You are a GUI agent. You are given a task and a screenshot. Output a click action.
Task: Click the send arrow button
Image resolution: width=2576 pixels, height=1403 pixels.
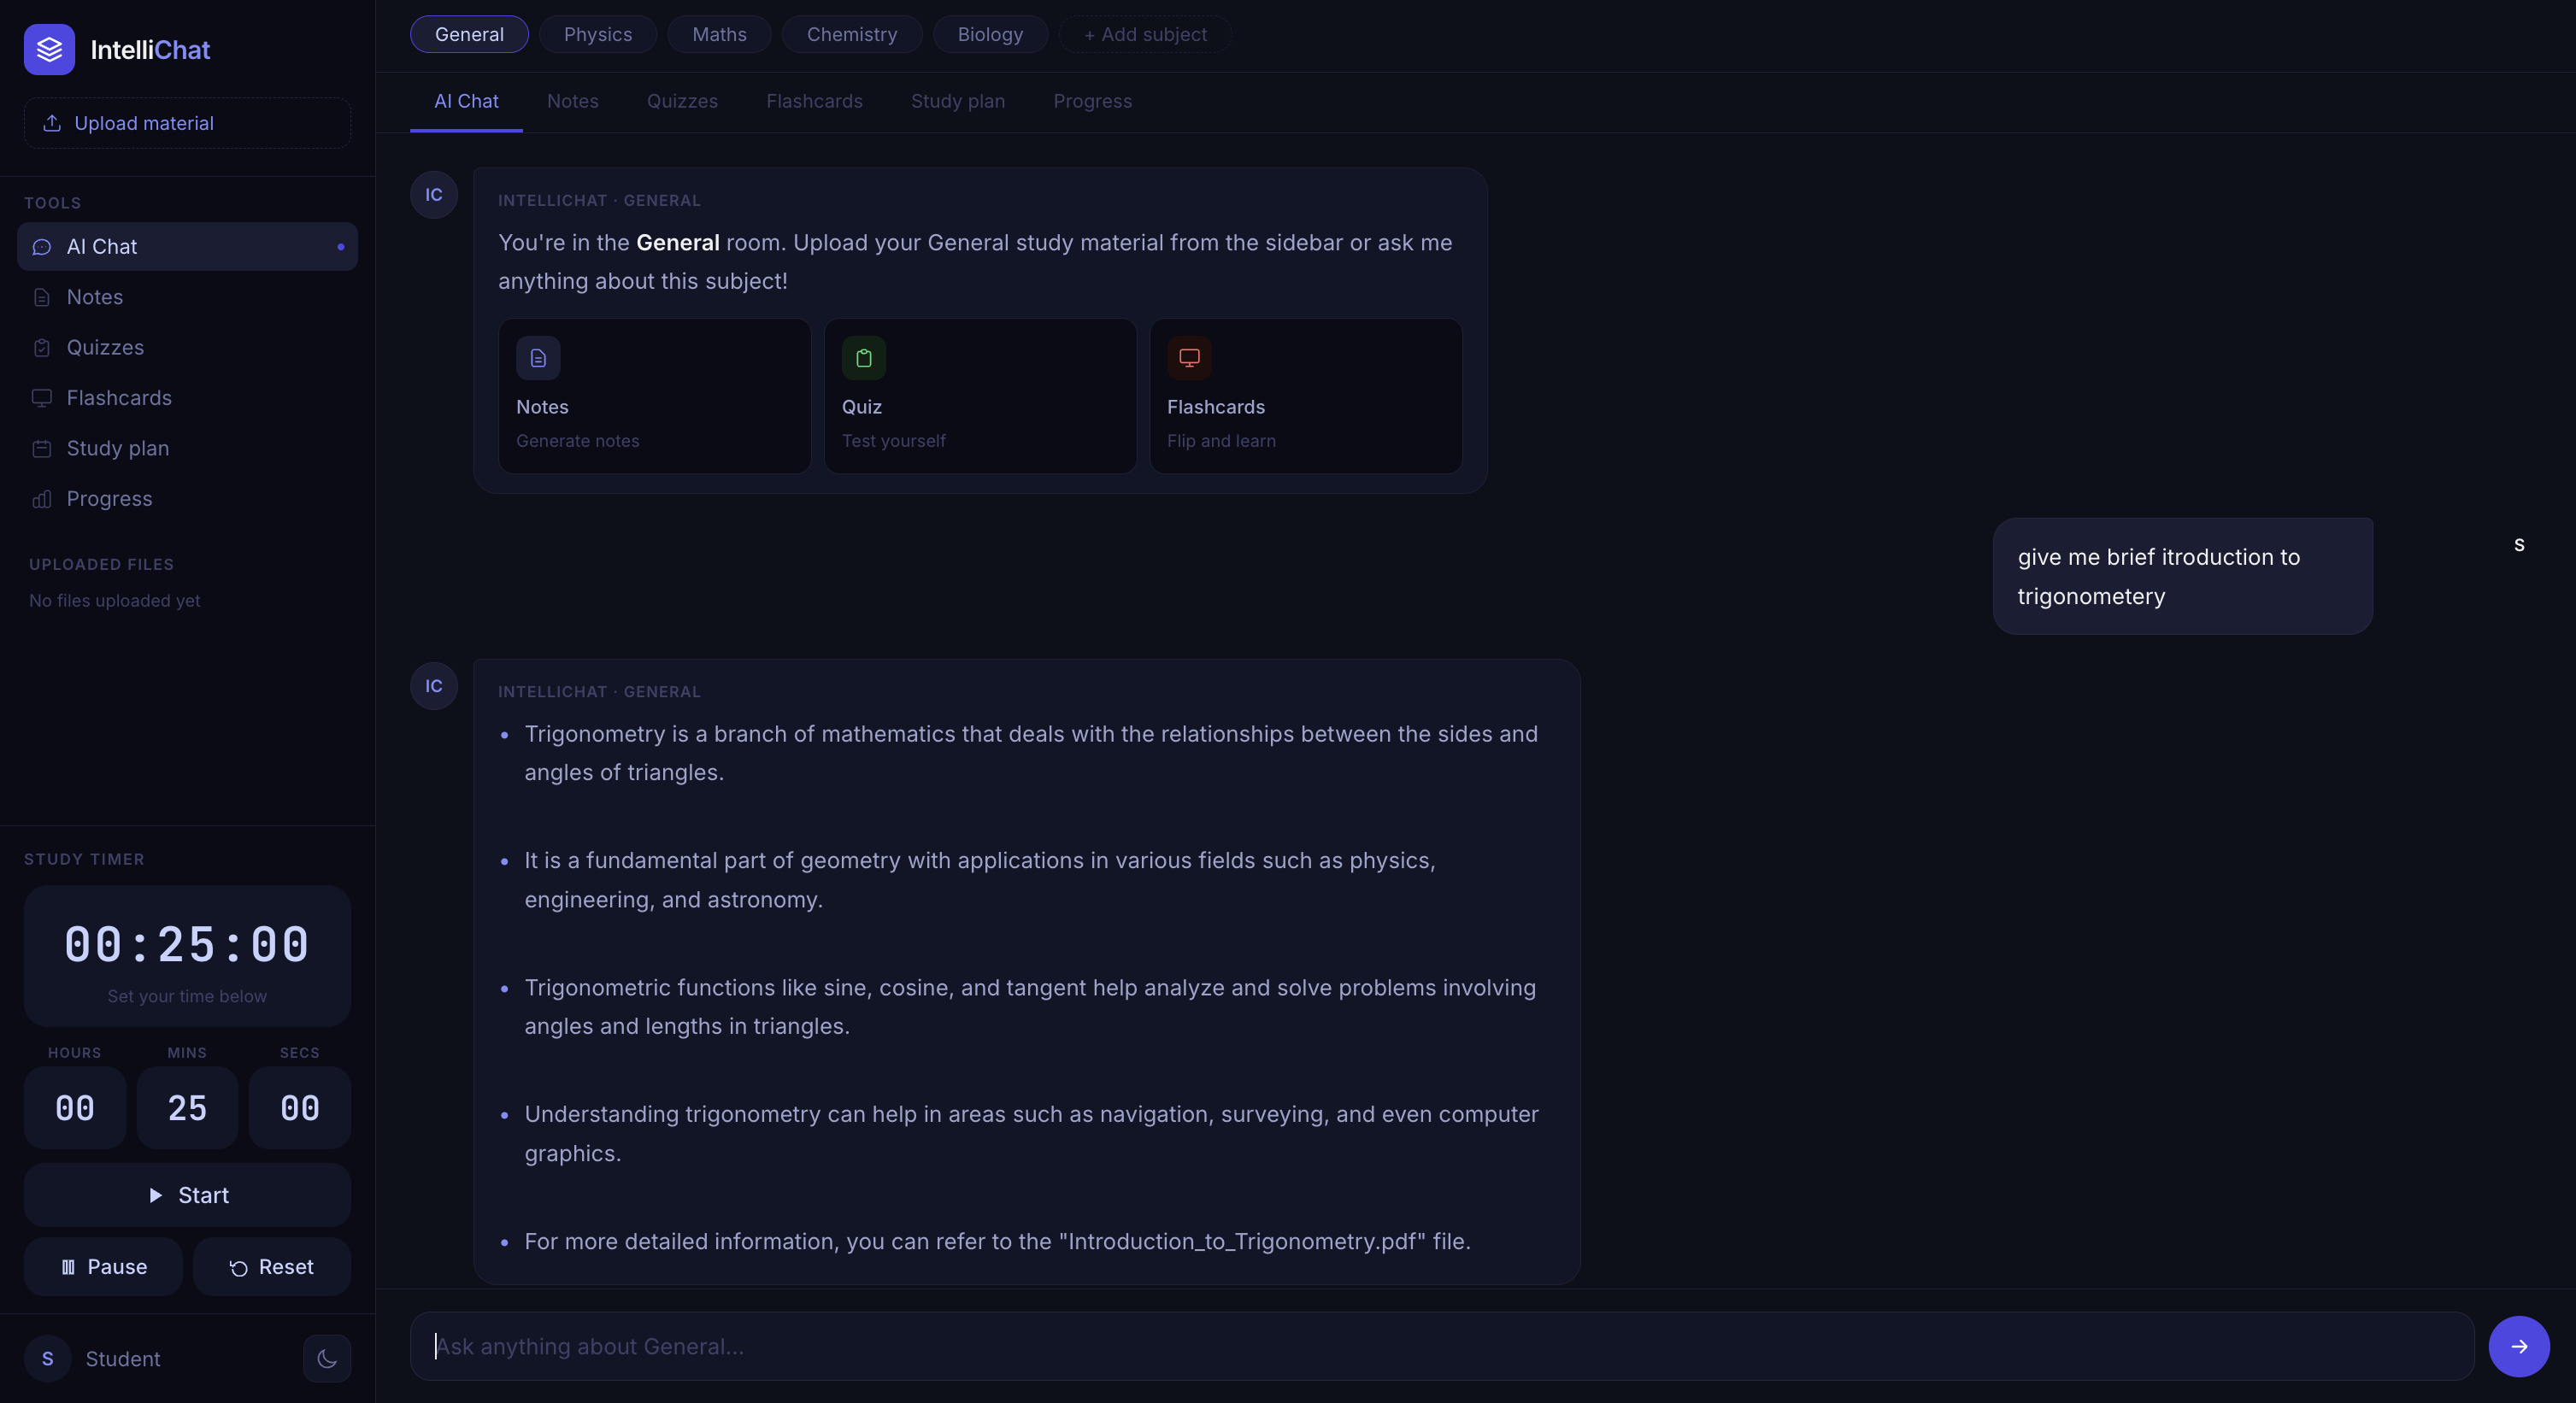tap(2518, 1346)
